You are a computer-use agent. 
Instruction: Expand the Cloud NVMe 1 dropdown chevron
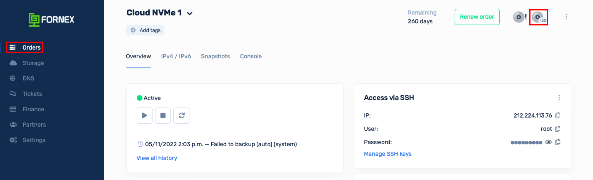tap(190, 13)
